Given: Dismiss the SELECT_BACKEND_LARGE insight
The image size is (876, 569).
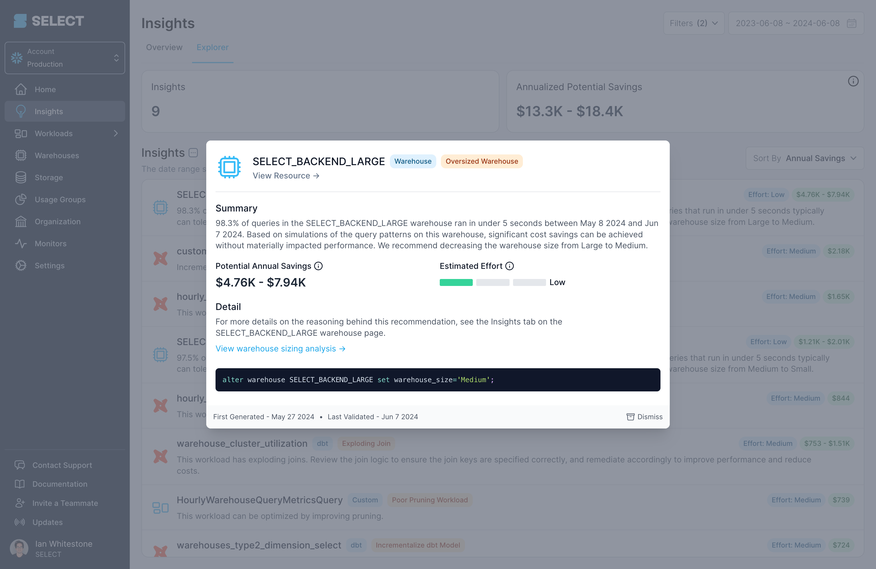Looking at the screenshot, I should point(644,417).
